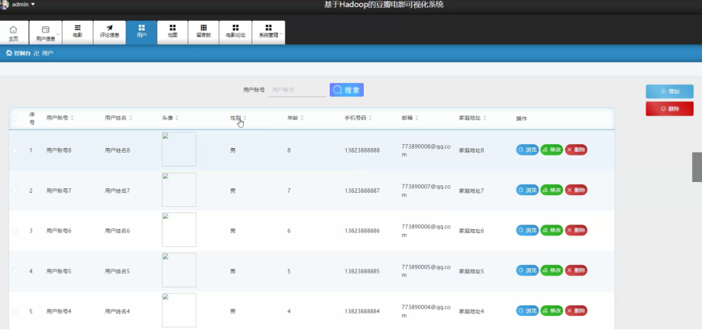
Task: Sort the table by 手机号码 column
Action: point(370,118)
